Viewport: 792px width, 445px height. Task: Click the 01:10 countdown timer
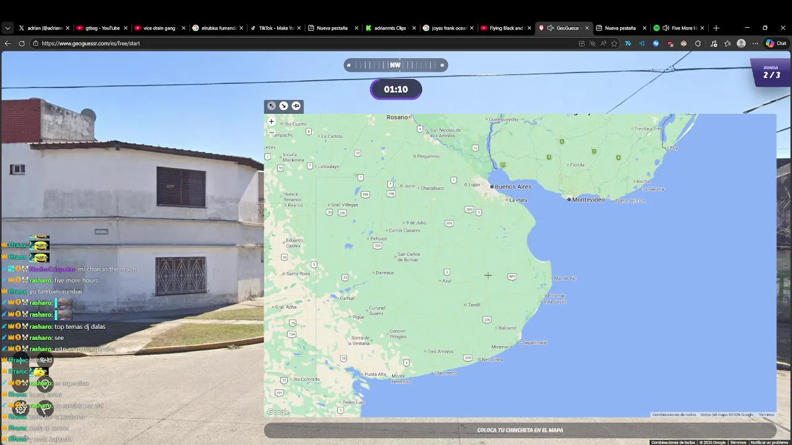(x=396, y=90)
